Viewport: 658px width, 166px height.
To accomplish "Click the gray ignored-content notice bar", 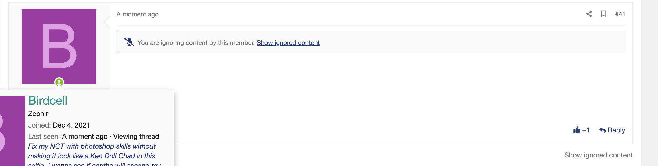I will (x=371, y=42).
